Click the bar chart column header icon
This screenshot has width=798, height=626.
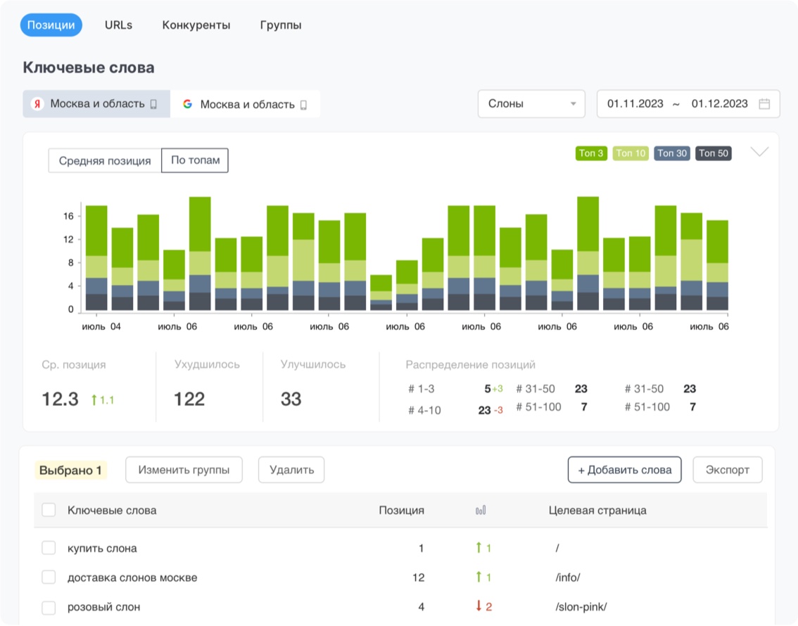pyautogui.click(x=481, y=511)
